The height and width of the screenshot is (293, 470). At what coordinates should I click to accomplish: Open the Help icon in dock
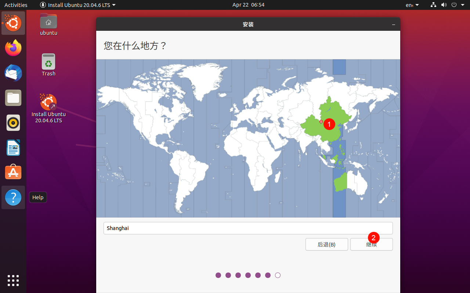[13, 197]
